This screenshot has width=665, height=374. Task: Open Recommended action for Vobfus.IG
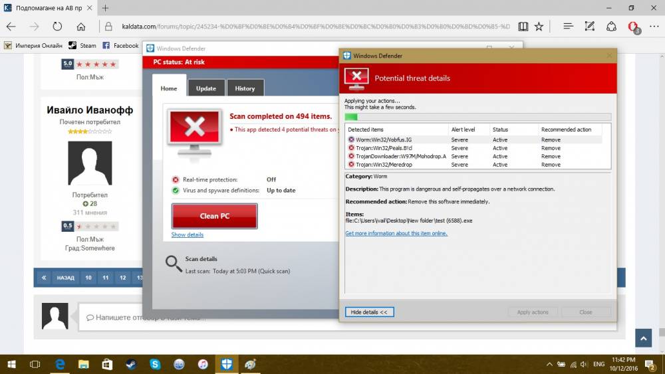[551, 140]
